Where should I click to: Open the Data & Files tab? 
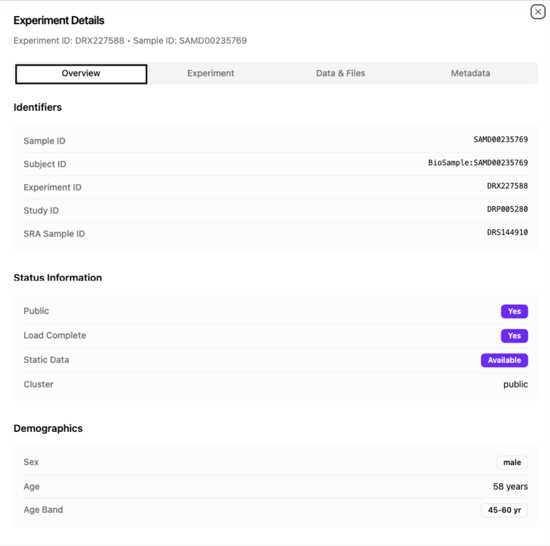[x=340, y=73]
